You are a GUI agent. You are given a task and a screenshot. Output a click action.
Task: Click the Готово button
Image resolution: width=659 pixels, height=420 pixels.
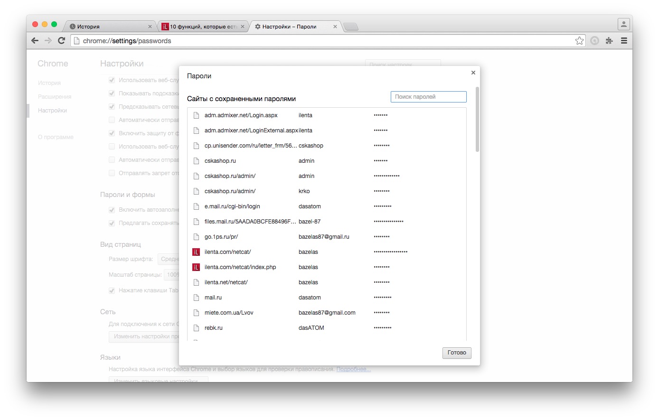click(457, 353)
